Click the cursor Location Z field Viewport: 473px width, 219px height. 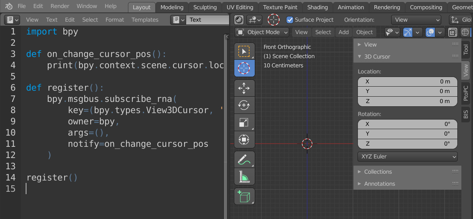(408, 101)
